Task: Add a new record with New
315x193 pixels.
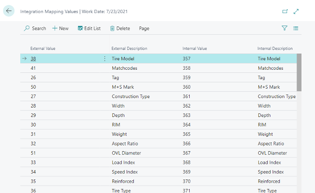Action: pos(60,28)
